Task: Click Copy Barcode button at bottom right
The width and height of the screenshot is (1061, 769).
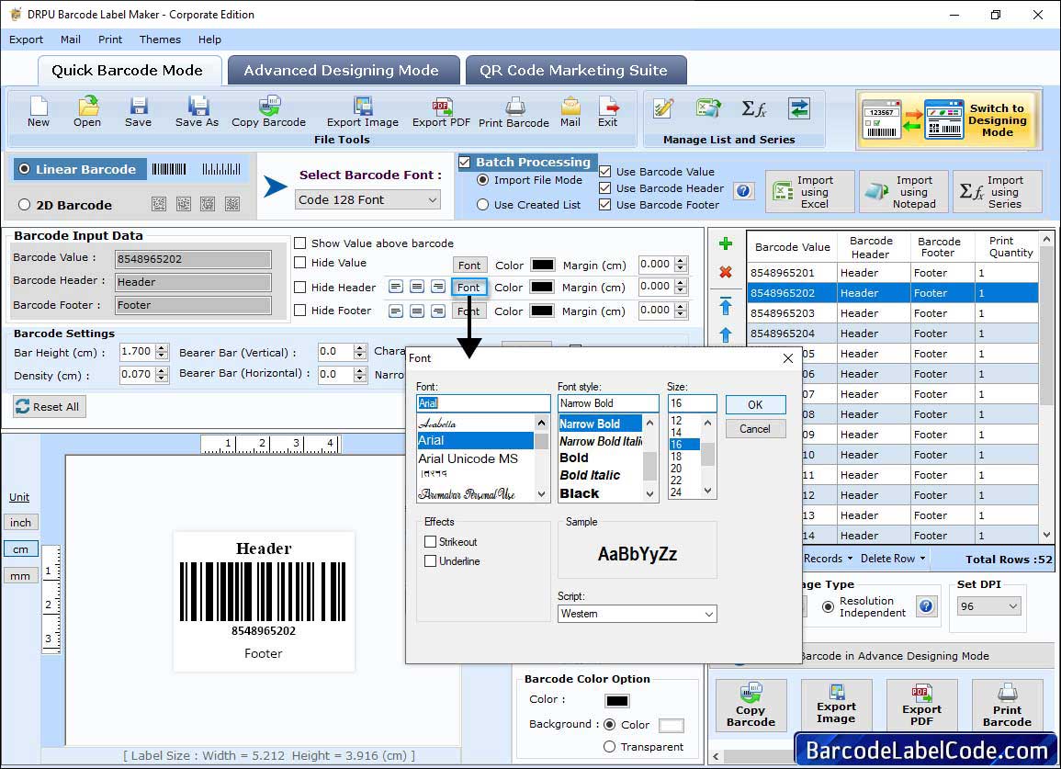Action: 751,706
